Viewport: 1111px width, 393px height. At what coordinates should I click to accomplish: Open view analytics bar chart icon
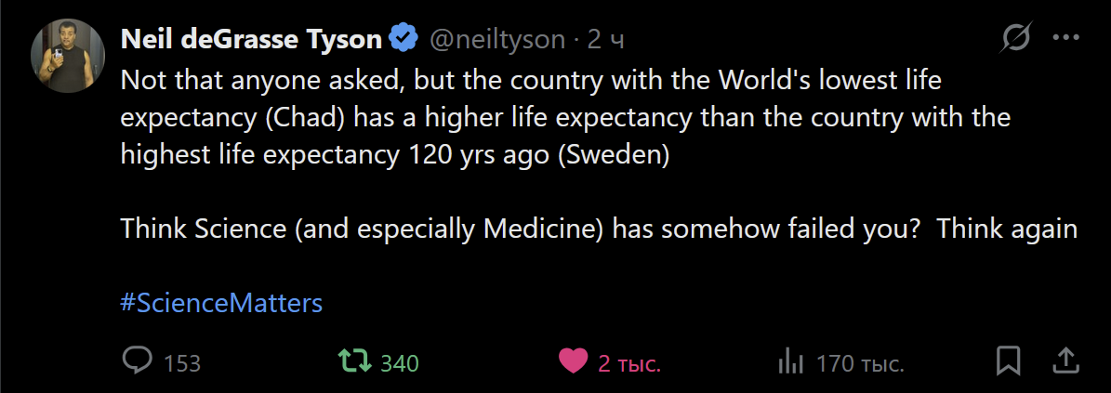(x=790, y=361)
